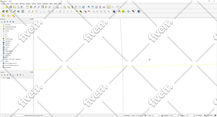Select WFS / OGC API - Features entry
This screenshot has width=217, height=117.
[13, 59]
